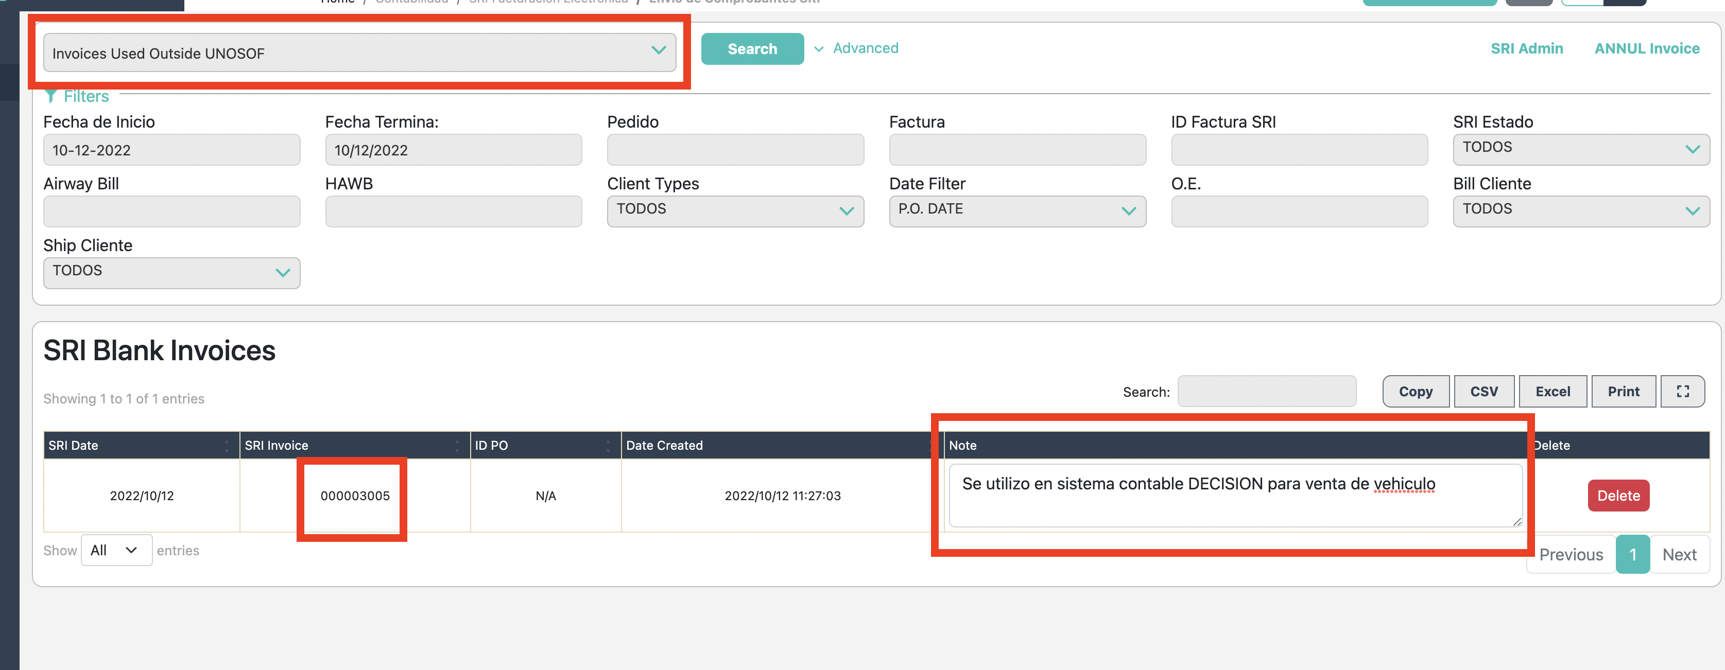This screenshot has width=1725, height=670.
Task: Click sort arrows on ID PO column
Action: click(608, 446)
